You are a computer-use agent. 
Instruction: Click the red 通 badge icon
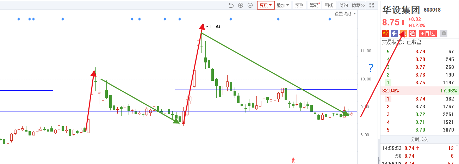tap(412, 34)
